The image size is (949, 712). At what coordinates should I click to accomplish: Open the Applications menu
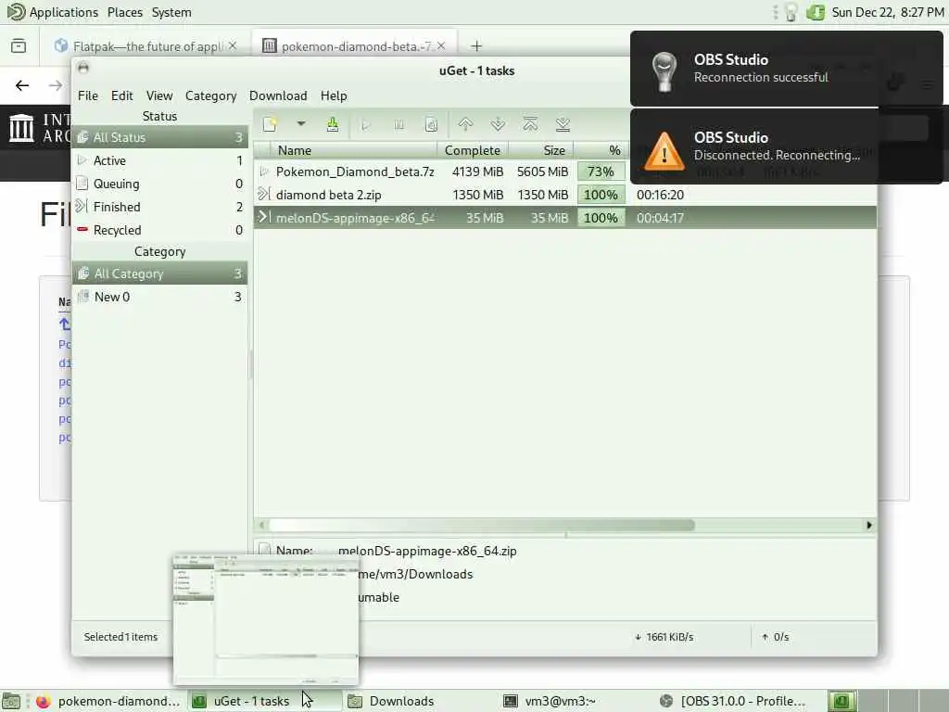coord(52,12)
